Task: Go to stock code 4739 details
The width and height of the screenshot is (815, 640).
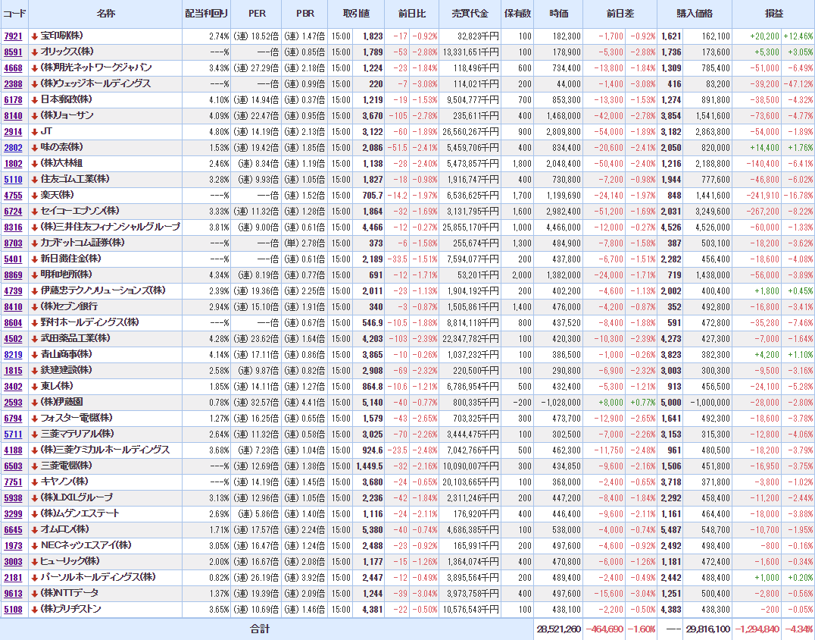Action: click(13, 290)
